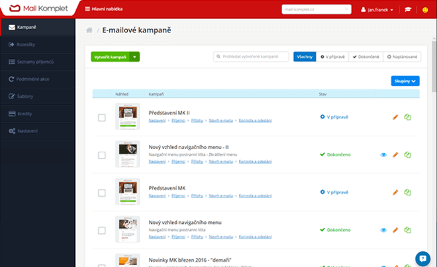Select the Všechny filter tab
437x267 pixels.
click(305, 56)
